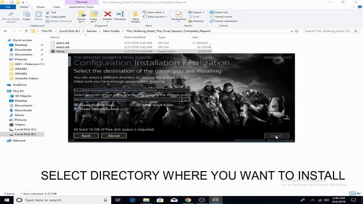
Task: Open Downloads under Quick access
Action: [23, 50]
